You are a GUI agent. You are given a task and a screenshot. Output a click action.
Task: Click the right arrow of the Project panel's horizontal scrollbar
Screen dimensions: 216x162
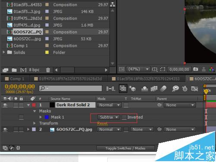pyautogui.click(x=106, y=70)
